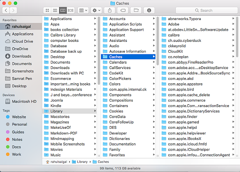This screenshot has width=240, height=172.
Task: Select the red Website tag
Action: (x=19, y=117)
